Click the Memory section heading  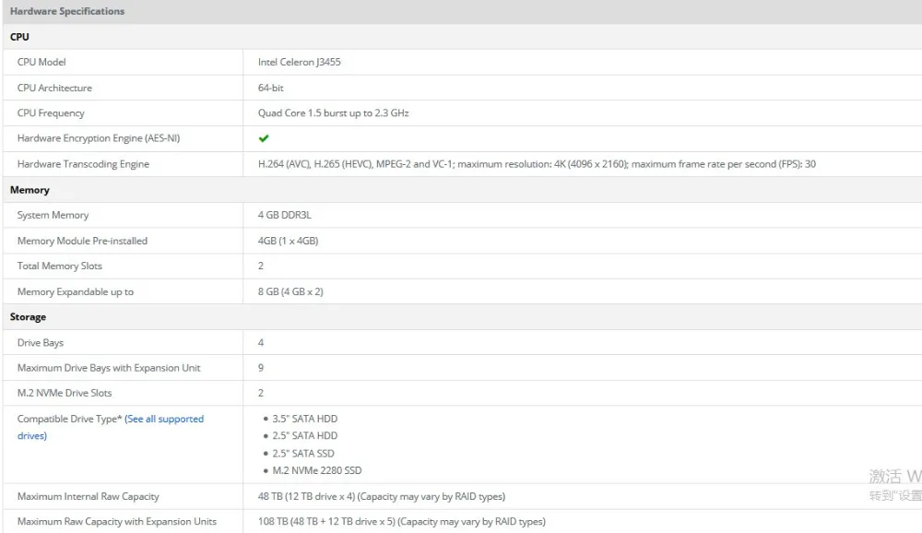30,189
